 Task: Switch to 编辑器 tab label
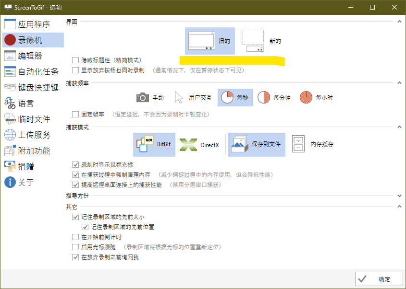[x=30, y=56]
